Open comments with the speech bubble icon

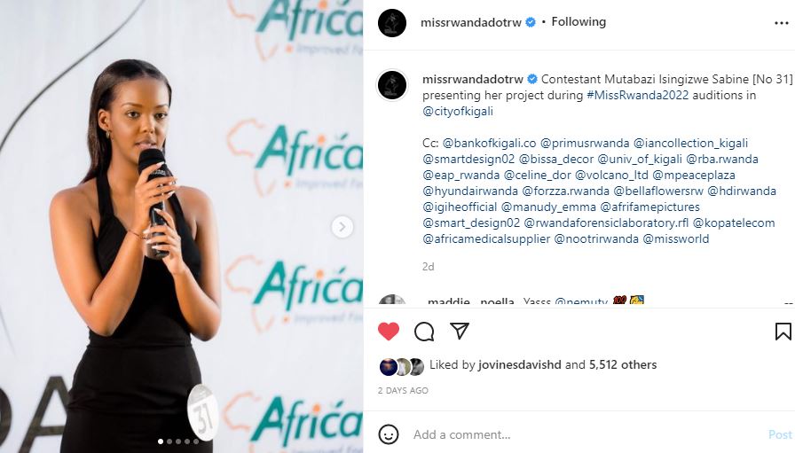(x=424, y=332)
